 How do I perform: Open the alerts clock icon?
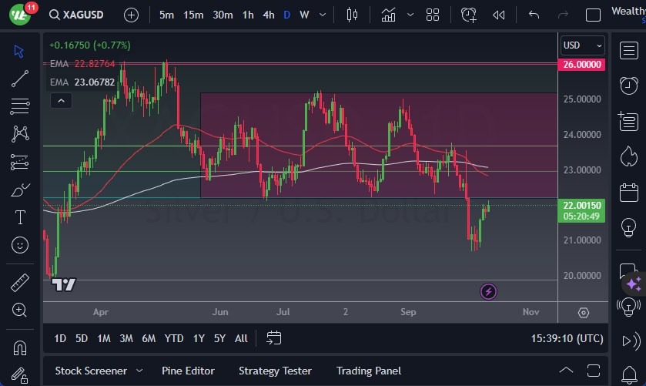tap(628, 85)
